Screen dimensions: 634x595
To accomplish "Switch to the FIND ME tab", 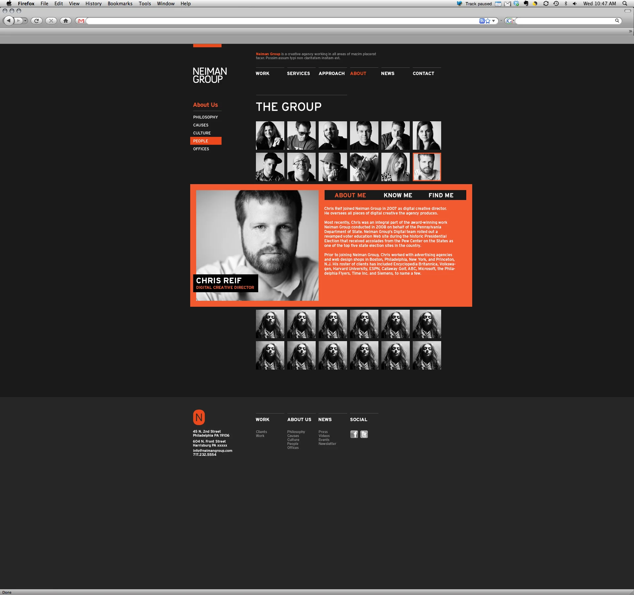I will pyautogui.click(x=441, y=195).
